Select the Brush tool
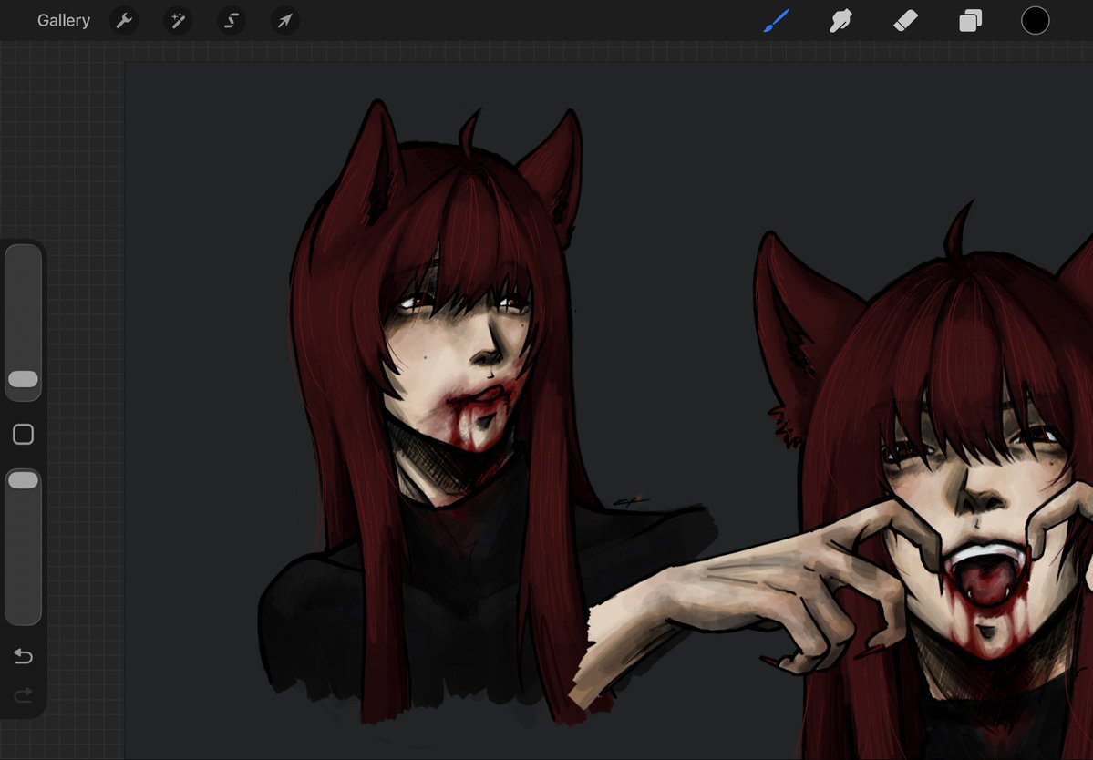This screenshot has width=1093, height=760. coord(777,20)
